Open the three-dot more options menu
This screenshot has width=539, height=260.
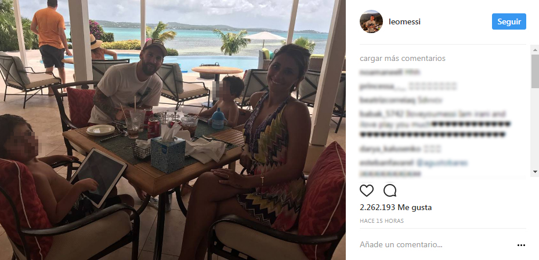(521, 245)
